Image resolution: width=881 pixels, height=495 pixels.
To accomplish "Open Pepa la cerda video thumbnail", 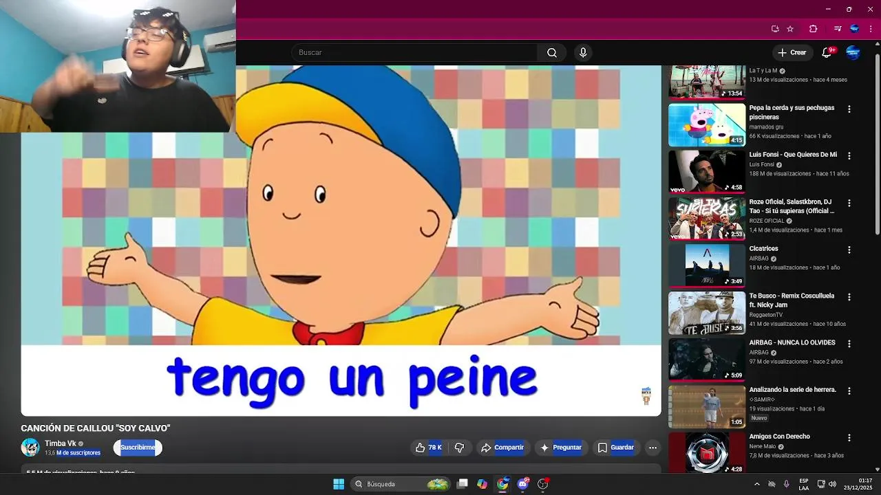I will point(707,124).
